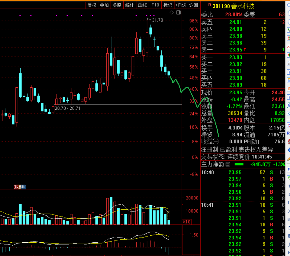The height and width of the screenshot is (256, 290).
Task: Select the 卖二 23.96 ask row
Action: [x=243, y=43]
